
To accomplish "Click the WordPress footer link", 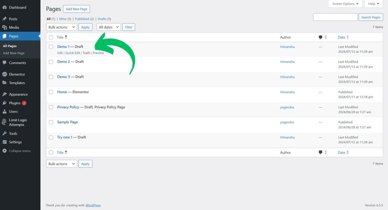I will click(x=93, y=205).
